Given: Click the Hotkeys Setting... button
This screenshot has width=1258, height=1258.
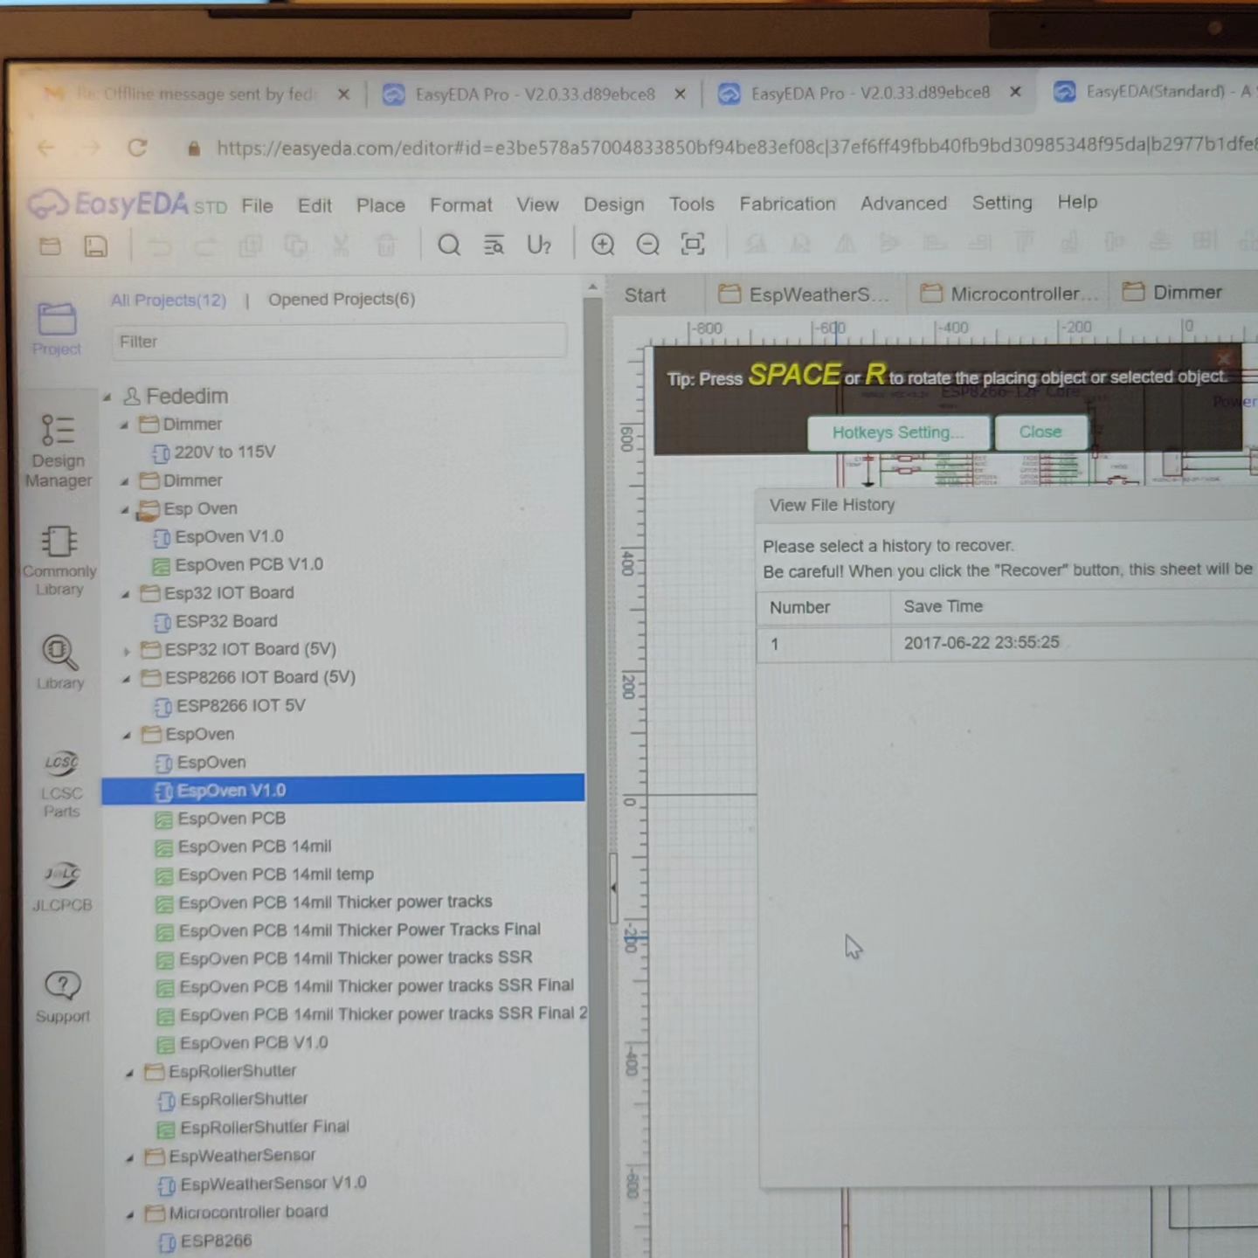Looking at the screenshot, I should 898,432.
